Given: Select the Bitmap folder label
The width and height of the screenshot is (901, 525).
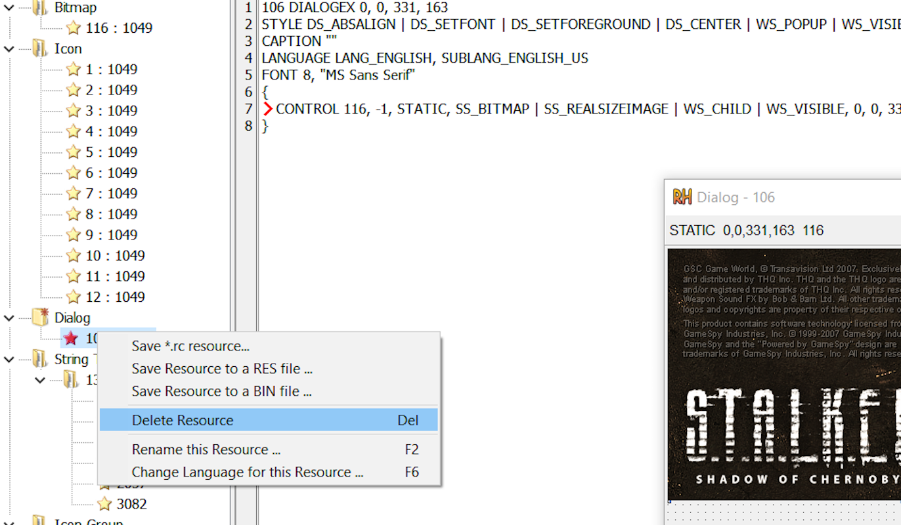Looking at the screenshot, I should click(76, 8).
